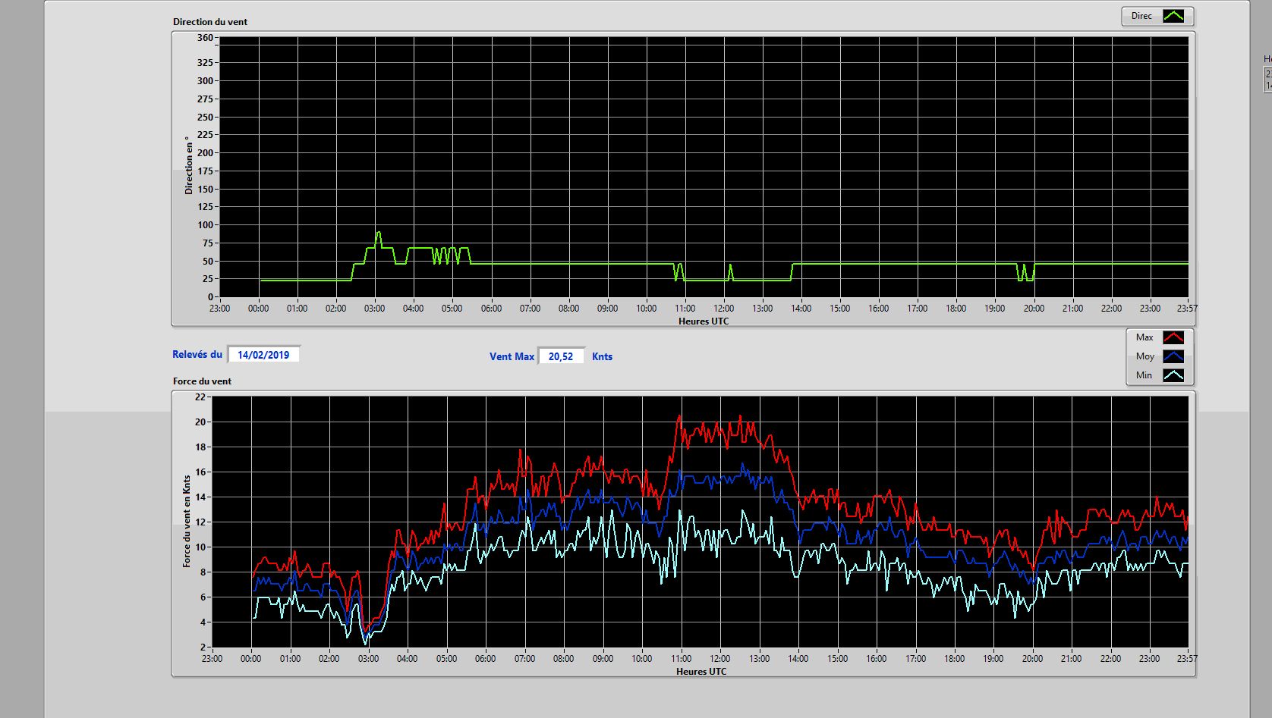This screenshot has width=1272, height=718.
Task: Click 23:57 end on direction chart time axis
Action: pyautogui.click(x=1187, y=308)
